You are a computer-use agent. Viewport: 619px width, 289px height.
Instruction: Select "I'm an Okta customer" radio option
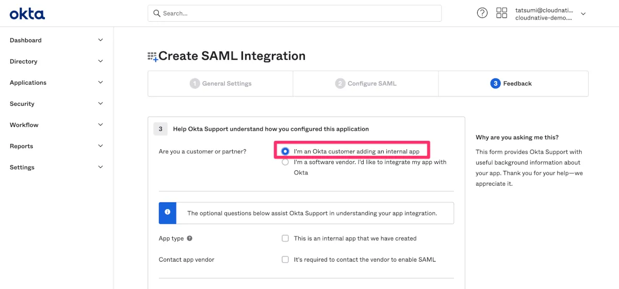click(285, 151)
